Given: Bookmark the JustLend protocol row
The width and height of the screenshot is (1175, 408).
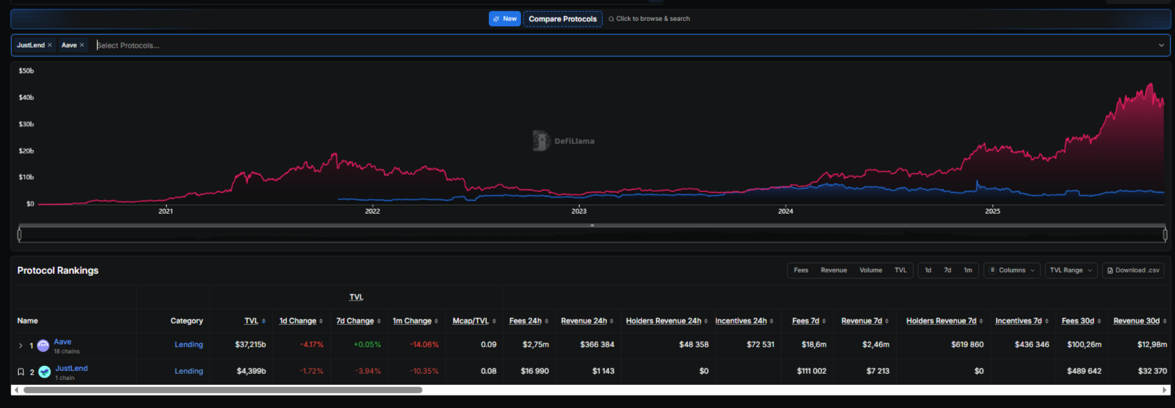Looking at the screenshot, I should point(21,372).
